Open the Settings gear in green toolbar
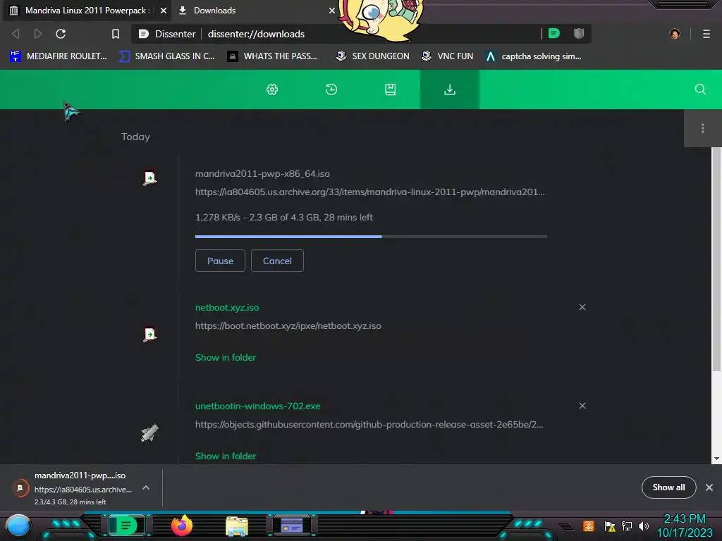 pyautogui.click(x=272, y=89)
